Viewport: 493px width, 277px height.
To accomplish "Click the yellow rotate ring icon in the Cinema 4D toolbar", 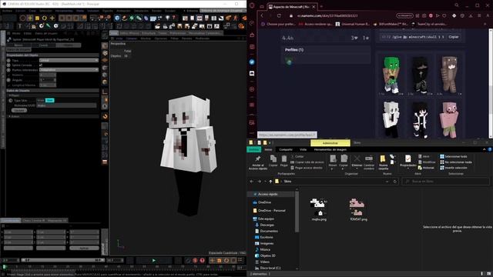I will coord(45,18).
